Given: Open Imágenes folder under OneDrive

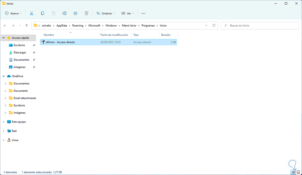Looking at the screenshot, I should [x=20, y=112].
